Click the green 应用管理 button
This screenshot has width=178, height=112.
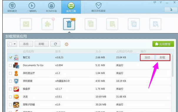pos(163,44)
